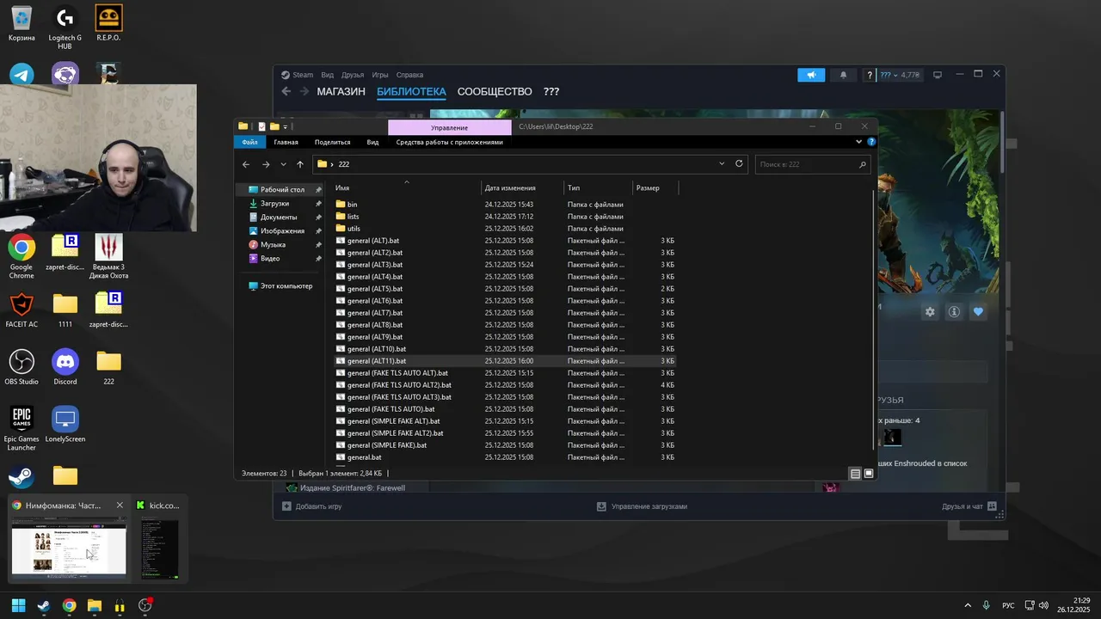Open Управление загрузками in Steam

click(643, 506)
